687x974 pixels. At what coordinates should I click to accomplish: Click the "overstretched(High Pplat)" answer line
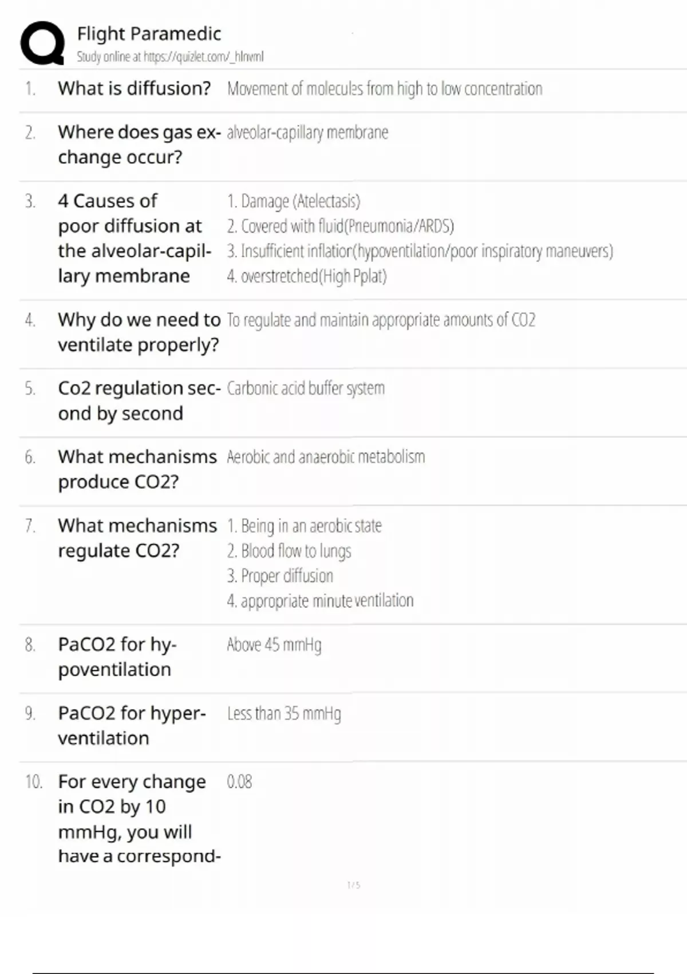(x=307, y=276)
